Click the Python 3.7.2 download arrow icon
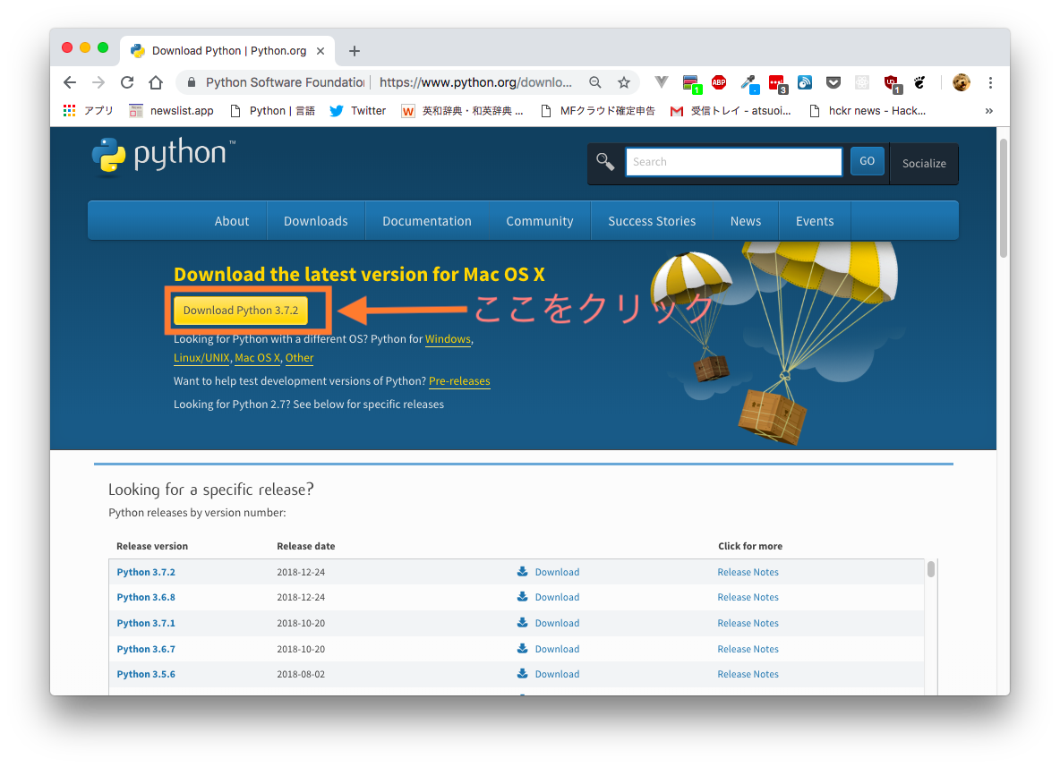Screen dimensions: 1060x767 523,572
